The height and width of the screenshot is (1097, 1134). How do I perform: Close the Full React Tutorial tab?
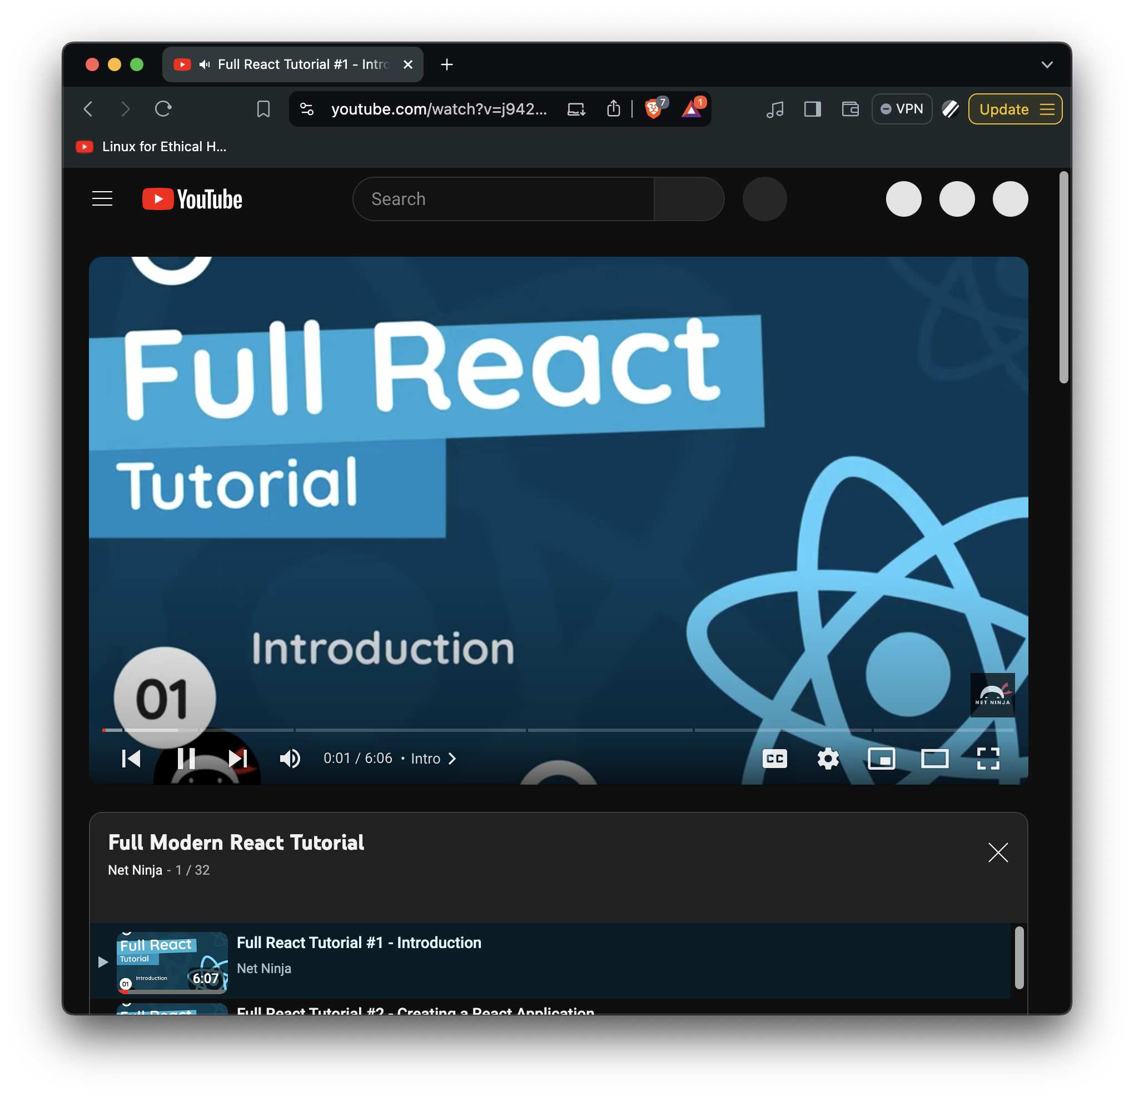(408, 64)
